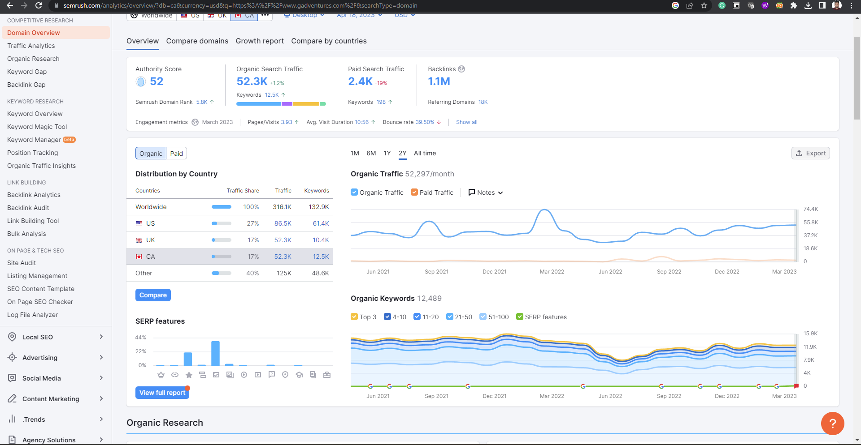Open the Growth report tab
This screenshot has width=861, height=445.
click(260, 41)
